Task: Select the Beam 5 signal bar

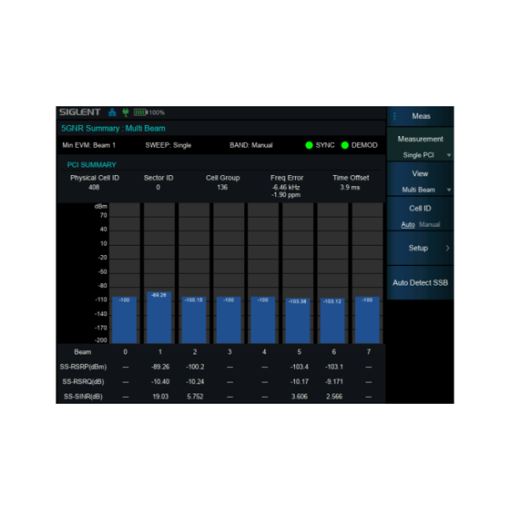Action: click(x=297, y=319)
